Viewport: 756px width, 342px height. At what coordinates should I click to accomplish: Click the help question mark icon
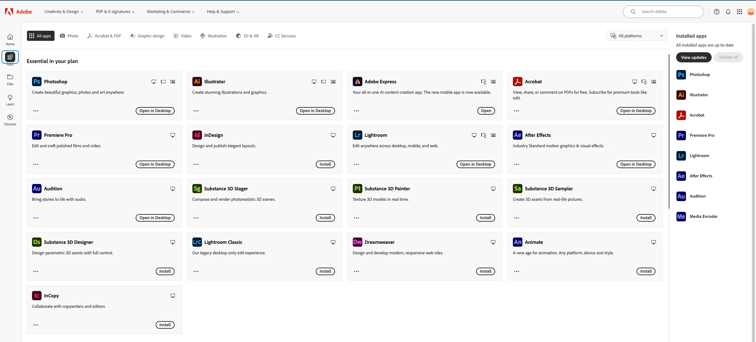717,12
